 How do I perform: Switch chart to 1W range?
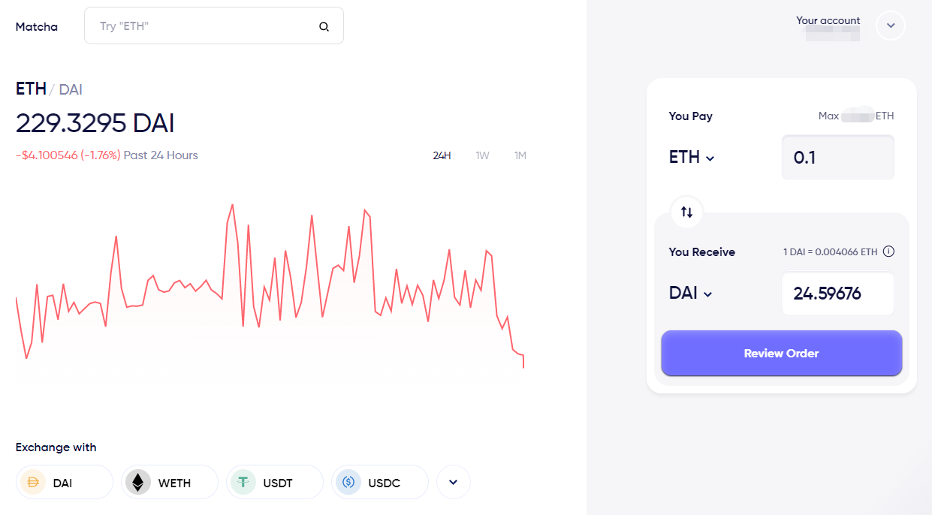pos(482,155)
